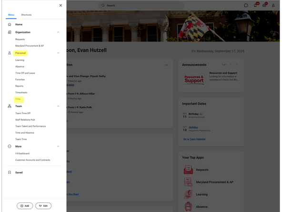Open the Requests app icon

point(188,170)
